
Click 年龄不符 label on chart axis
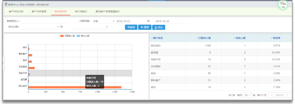(23, 73)
